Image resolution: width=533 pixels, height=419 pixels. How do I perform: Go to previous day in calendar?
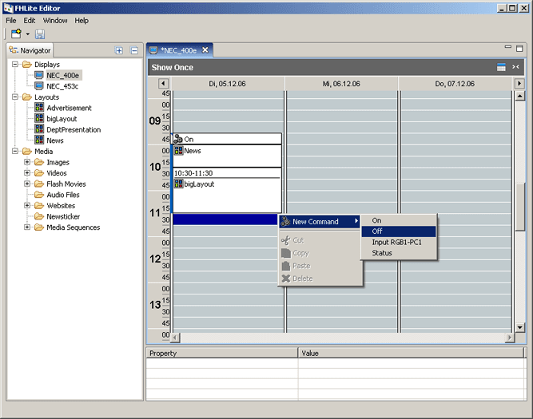(163, 84)
